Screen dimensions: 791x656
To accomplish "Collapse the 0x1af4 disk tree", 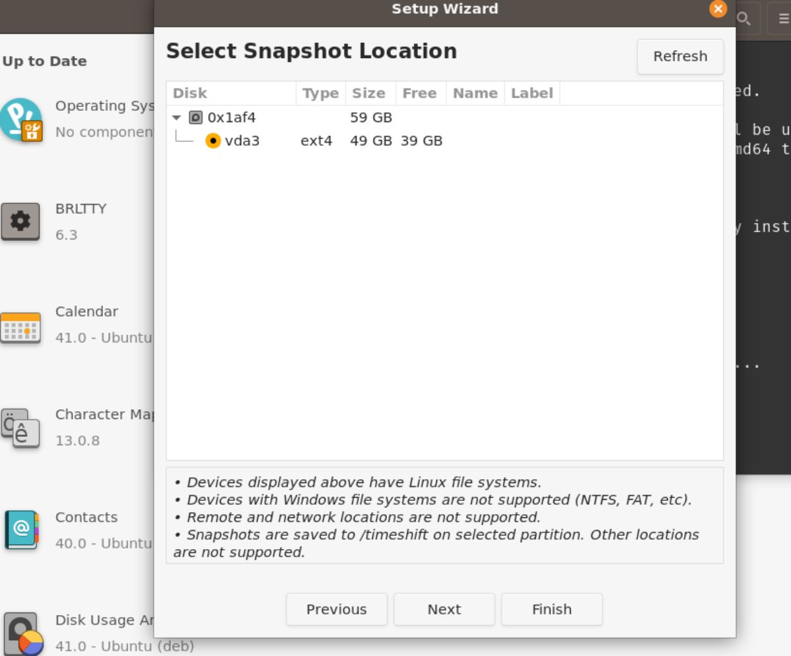I will pos(176,118).
